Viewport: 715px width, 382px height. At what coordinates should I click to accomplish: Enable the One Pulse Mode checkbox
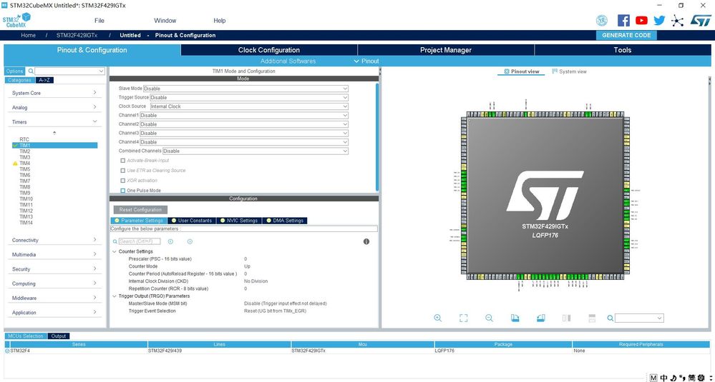(122, 191)
